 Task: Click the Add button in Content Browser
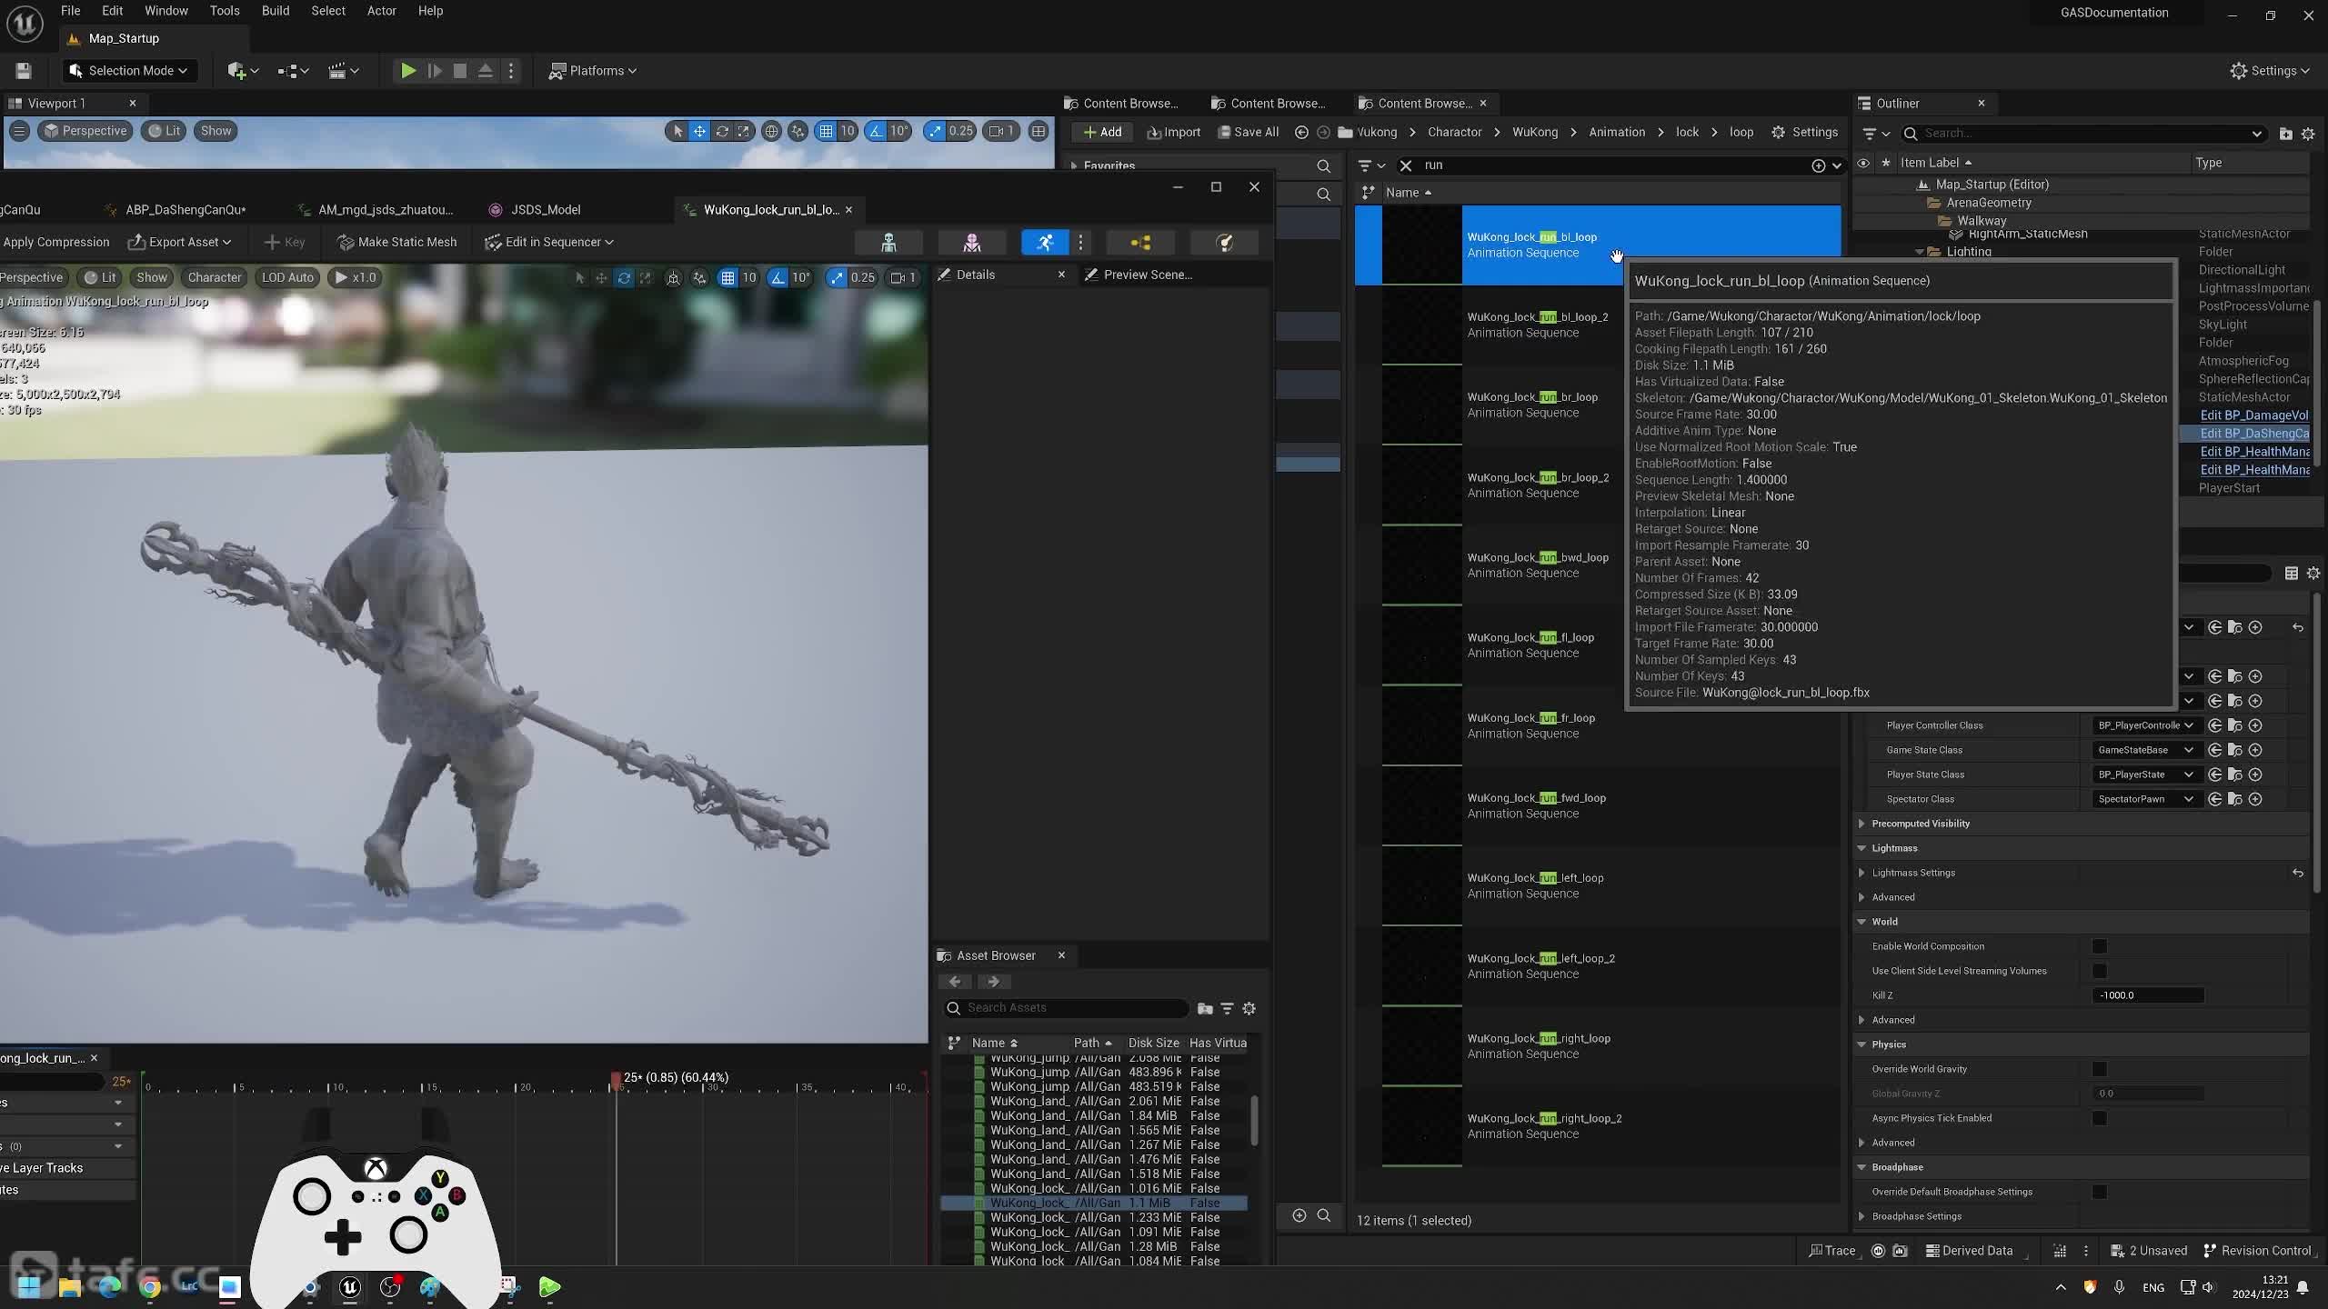click(1102, 133)
